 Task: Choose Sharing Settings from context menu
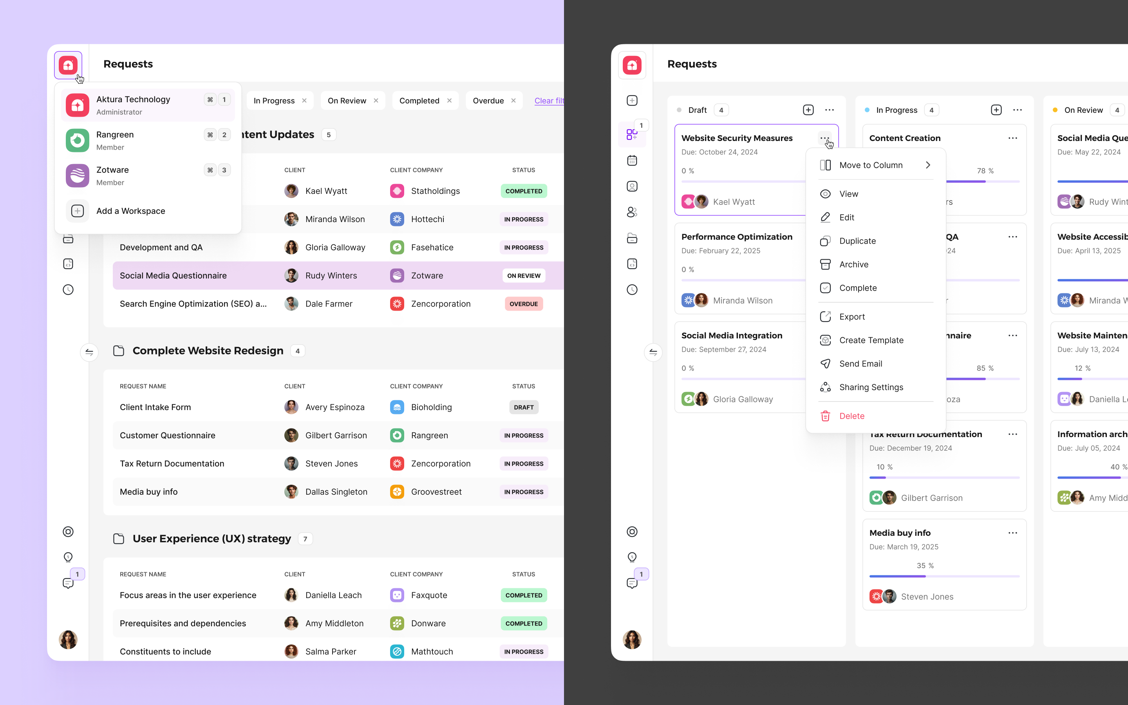876,387
